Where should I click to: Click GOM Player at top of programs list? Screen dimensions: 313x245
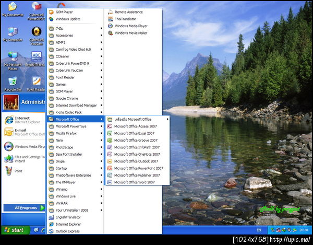76,12
